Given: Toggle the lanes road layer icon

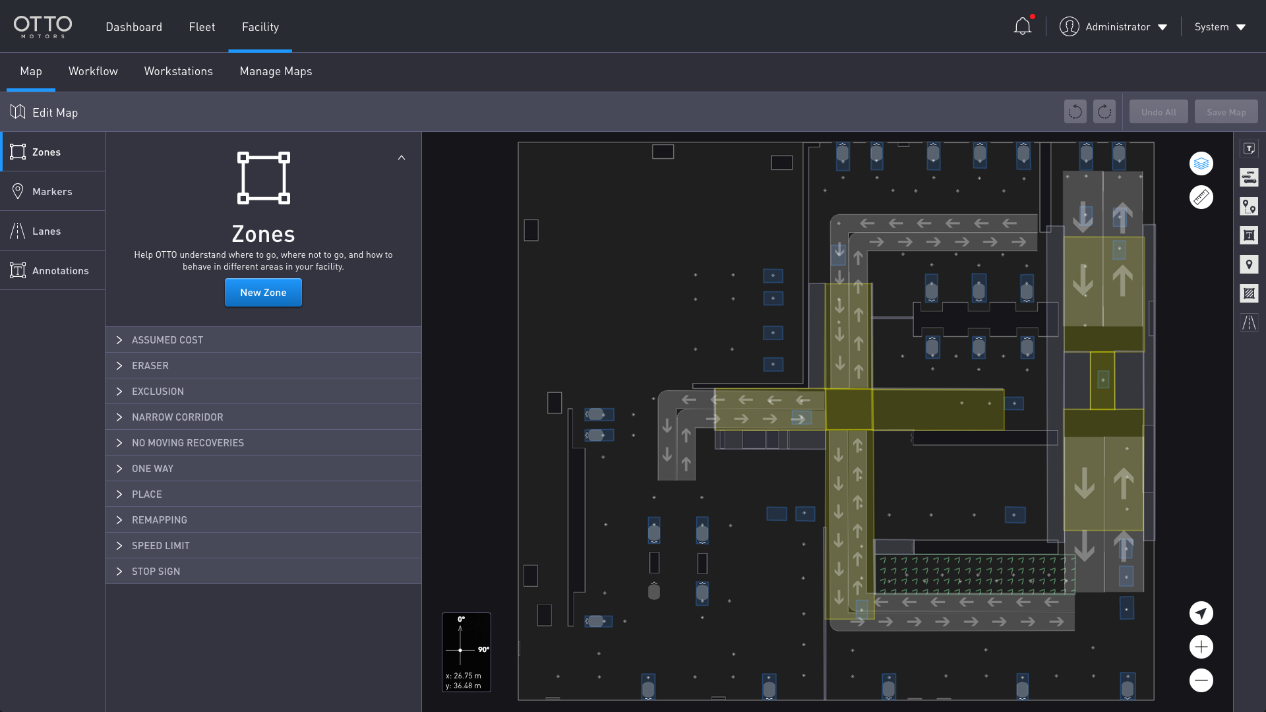Looking at the screenshot, I should pos(1249,322).
